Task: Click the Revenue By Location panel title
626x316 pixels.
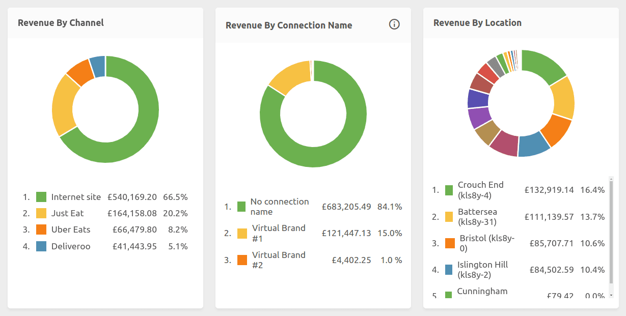Action: [x=477, y=22]
